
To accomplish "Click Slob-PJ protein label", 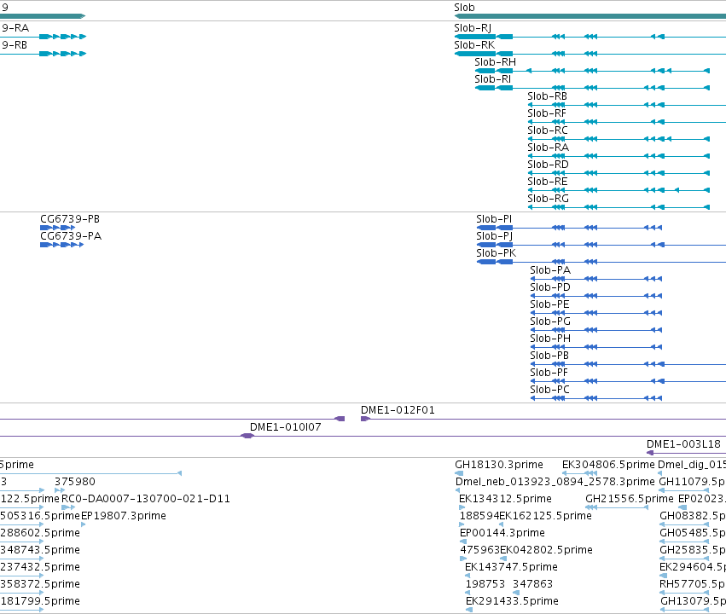I will click(x=494, y=236).
